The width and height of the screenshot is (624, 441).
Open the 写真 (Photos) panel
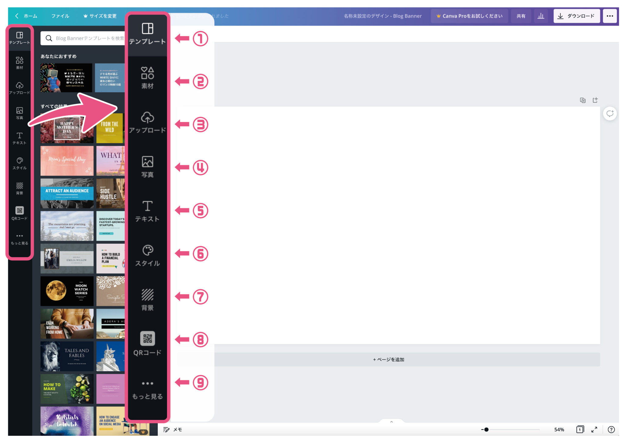pos(19,111)
